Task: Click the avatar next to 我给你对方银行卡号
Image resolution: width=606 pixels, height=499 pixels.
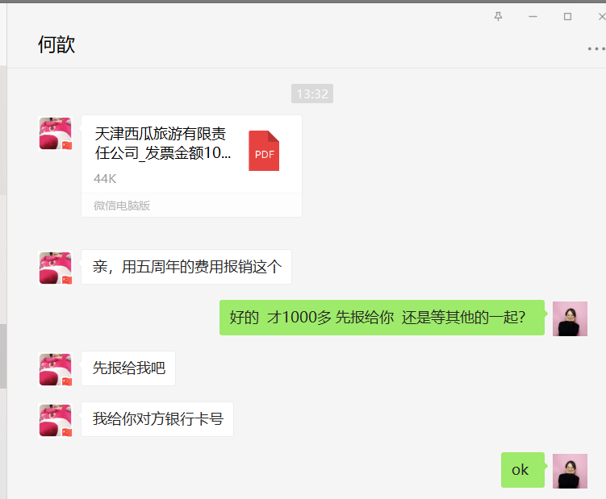Action: tap(56, 420)
